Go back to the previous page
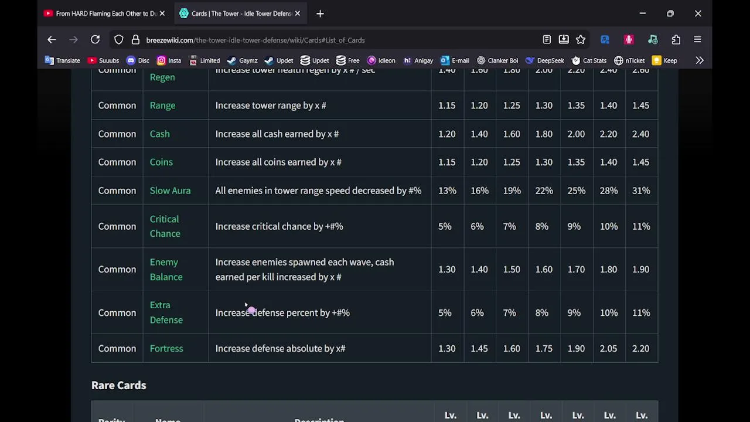This screenshot has height=422, width=750. [52, 40]
